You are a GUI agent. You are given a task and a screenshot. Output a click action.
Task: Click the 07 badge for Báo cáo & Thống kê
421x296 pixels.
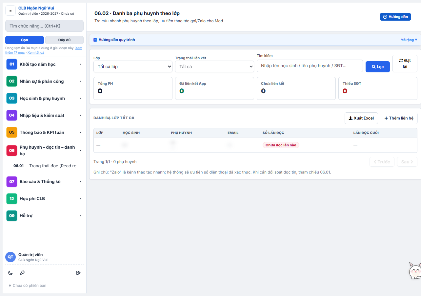[12, 181]
